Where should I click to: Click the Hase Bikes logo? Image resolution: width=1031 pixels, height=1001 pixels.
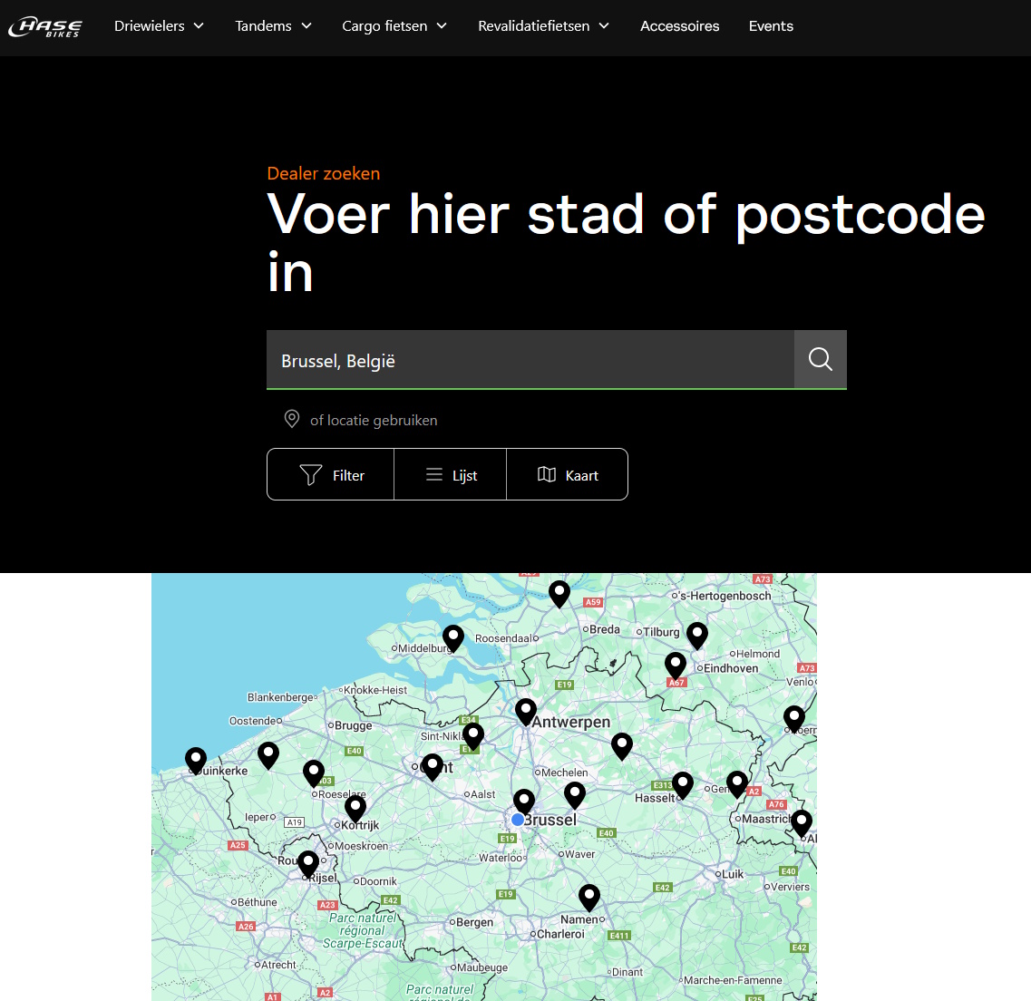click(x=45, y=27)
